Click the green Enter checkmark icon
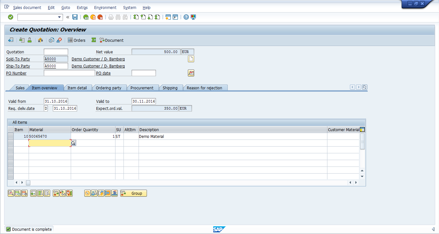The height and width of the screenshot is (234, 439). [11, 17]
